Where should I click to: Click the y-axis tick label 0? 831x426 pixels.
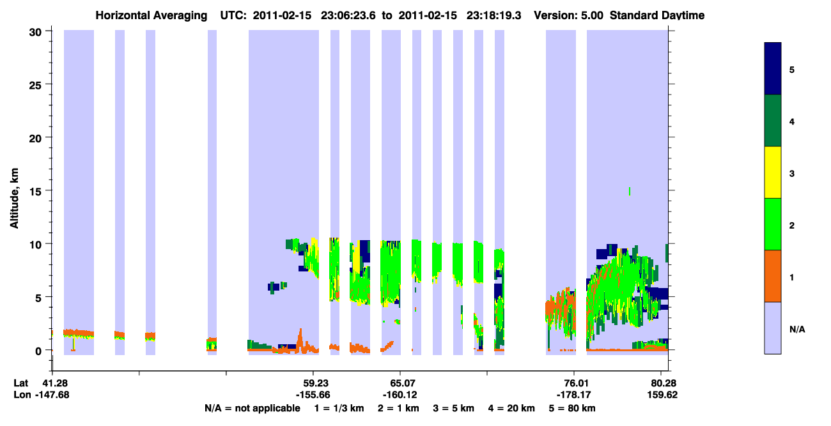click(40, 350)
